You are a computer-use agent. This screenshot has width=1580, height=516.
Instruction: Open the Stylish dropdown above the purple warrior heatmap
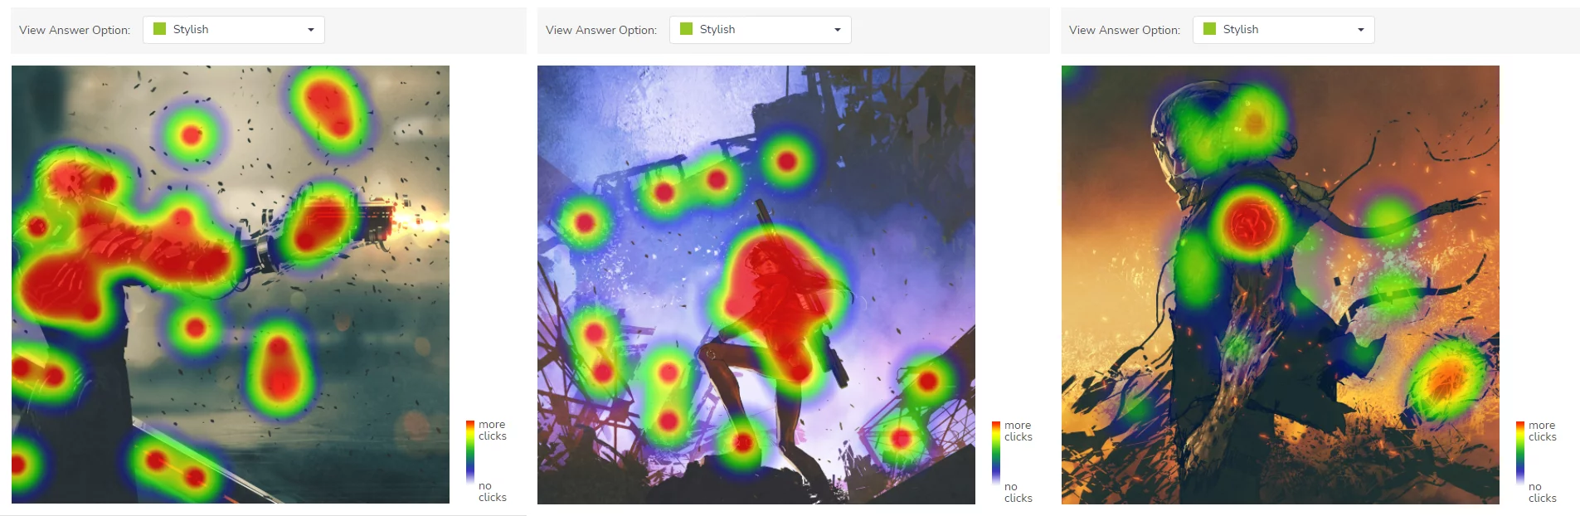coord(760,30)
